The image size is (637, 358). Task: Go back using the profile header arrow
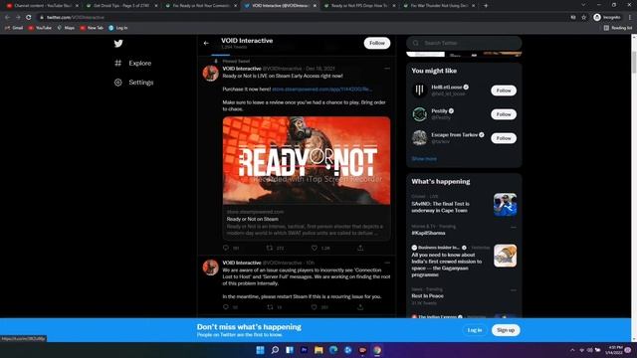coord(206,43)
